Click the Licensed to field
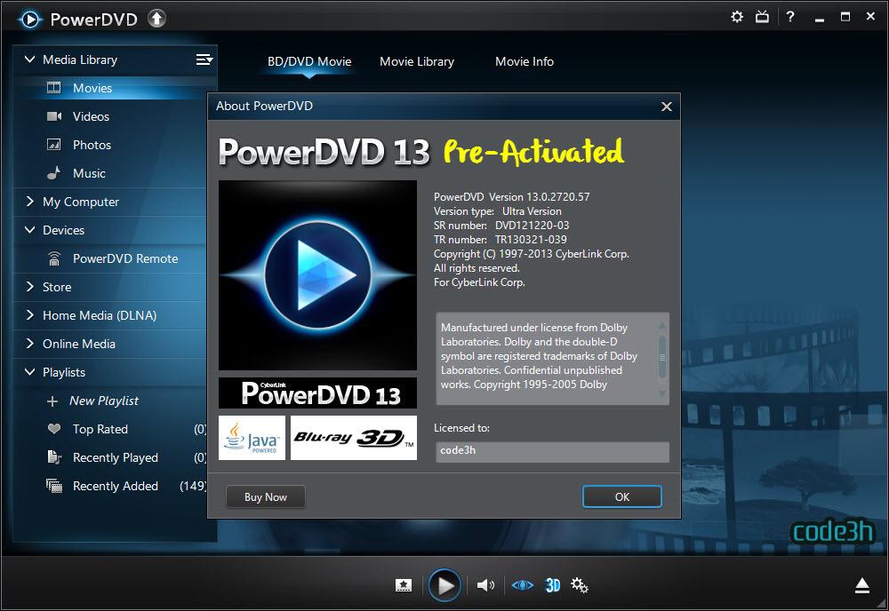 tap(552, 451)
